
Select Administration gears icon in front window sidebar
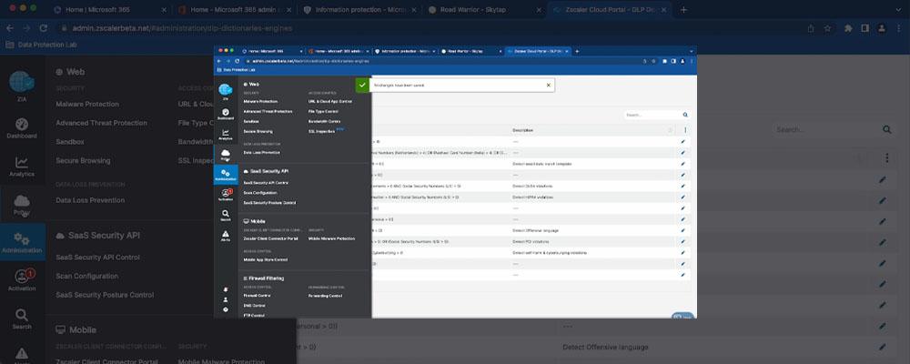[225, 175]
